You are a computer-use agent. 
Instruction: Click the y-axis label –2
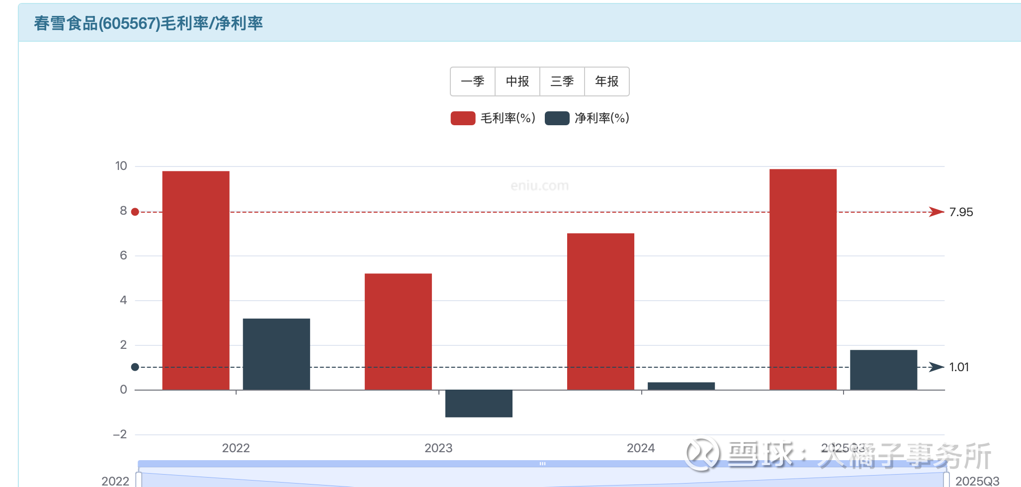(x=120, y=434)
